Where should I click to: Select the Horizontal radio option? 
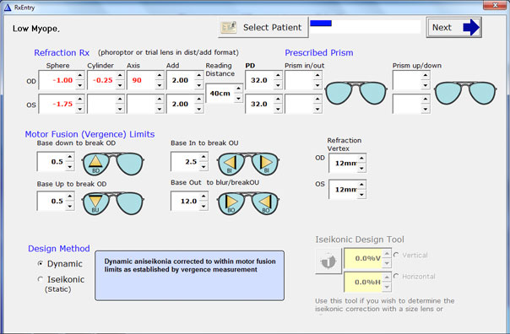396,276
